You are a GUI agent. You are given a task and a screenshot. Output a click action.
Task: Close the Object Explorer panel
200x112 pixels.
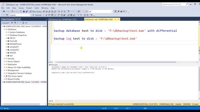19,19
